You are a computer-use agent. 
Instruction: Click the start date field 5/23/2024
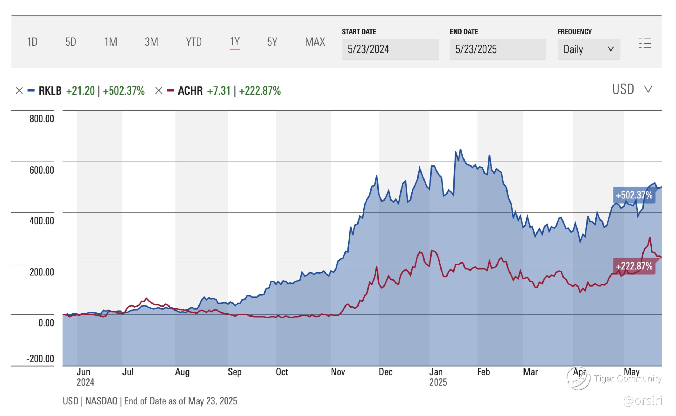(390, 49)
